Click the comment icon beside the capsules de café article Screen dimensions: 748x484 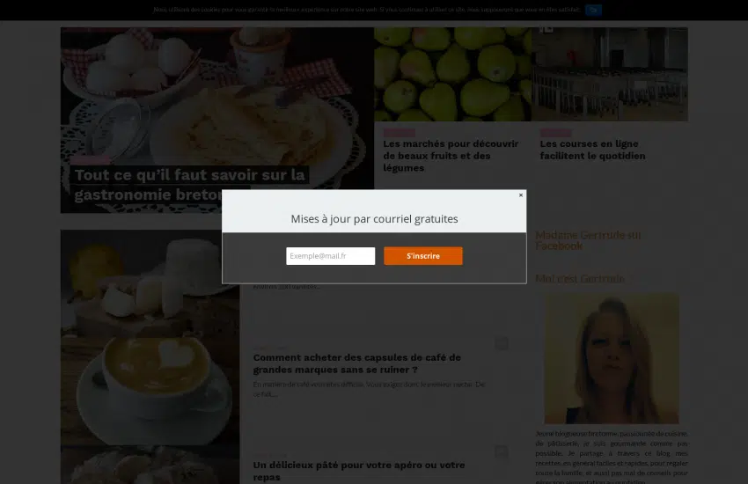point(502,344)
